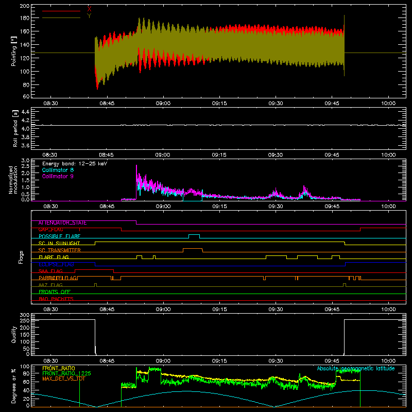Select the Degrees or % axis title
This screenshot has height=412, width=412.
(14, 386)
